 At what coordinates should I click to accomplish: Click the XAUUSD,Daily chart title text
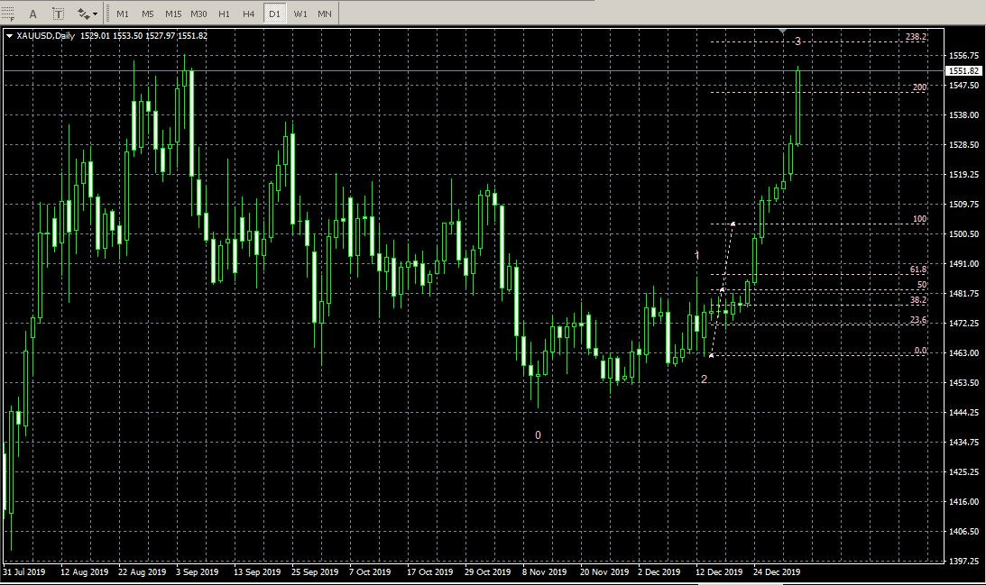coord(45,36)
